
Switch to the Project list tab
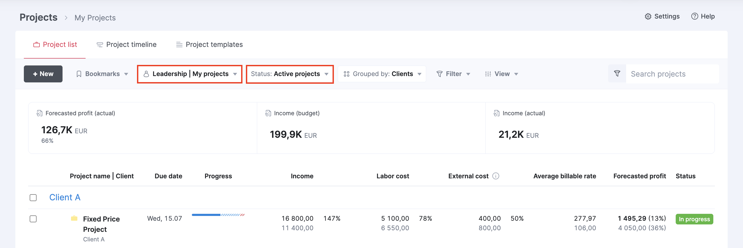point(55,45)
